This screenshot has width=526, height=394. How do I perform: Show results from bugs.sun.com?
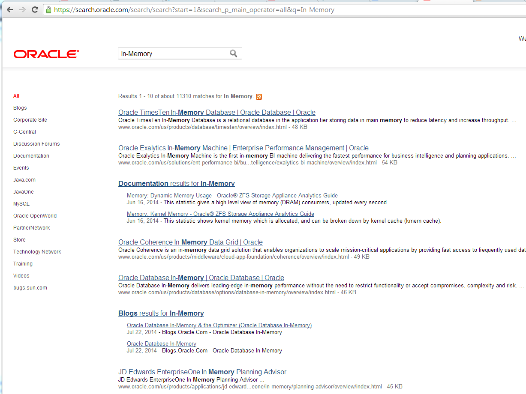(x=30, y=288)
